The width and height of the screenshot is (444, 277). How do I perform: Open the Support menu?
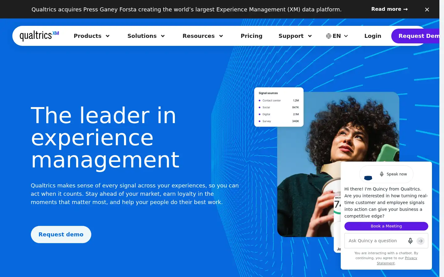click(291, 36)
